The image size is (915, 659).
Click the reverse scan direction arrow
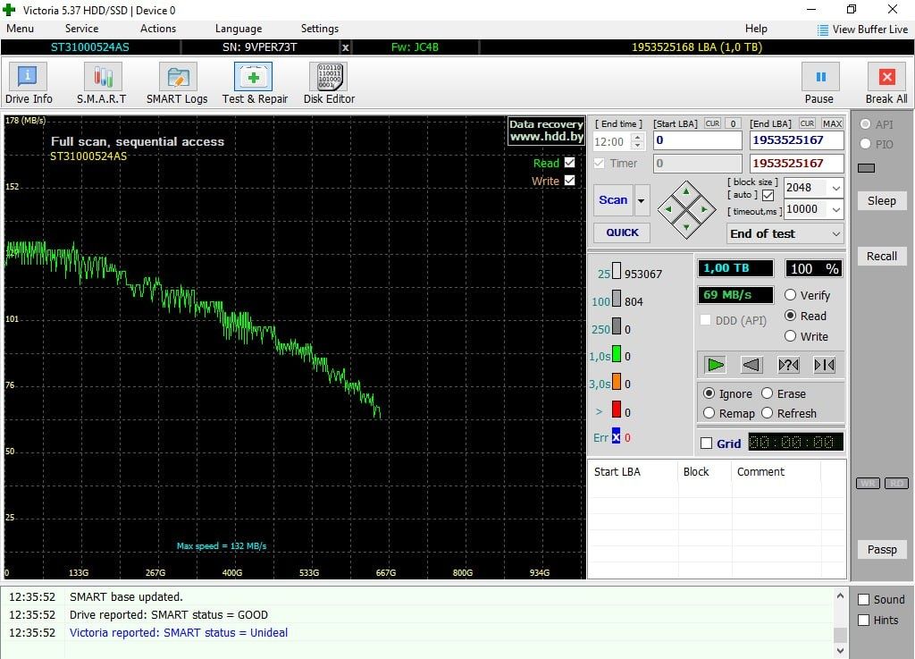[x=751, y=365]
